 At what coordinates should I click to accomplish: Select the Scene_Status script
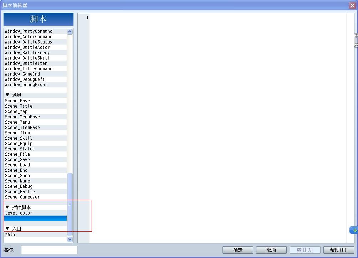tap(35, 149)
